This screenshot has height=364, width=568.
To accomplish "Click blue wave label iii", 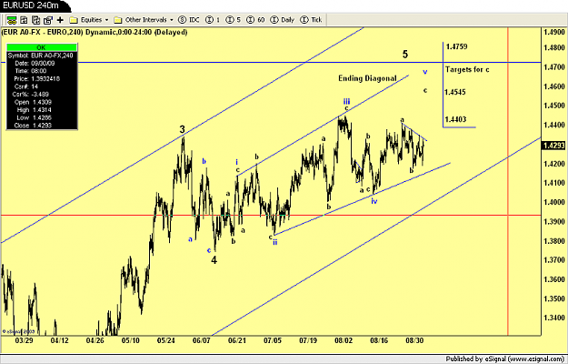I will click(346, 102).
